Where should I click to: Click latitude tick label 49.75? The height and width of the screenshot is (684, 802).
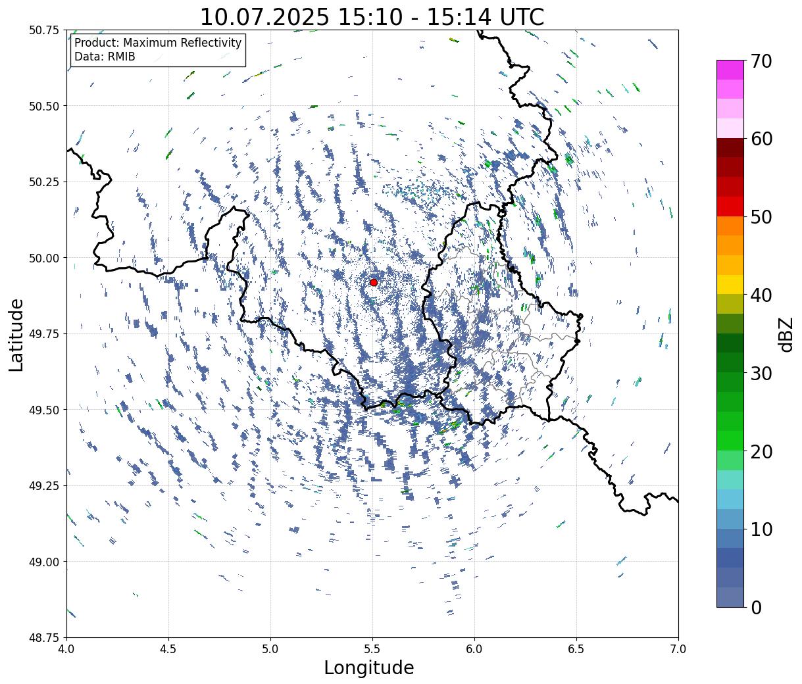[44, 334]
